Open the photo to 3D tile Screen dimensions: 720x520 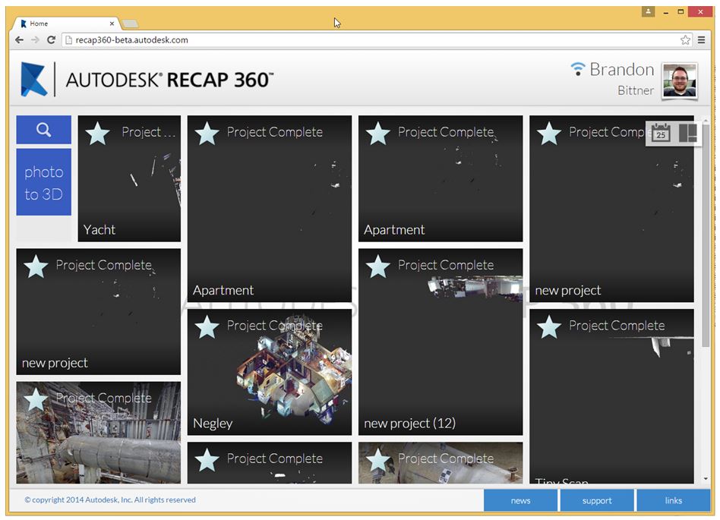43,182
